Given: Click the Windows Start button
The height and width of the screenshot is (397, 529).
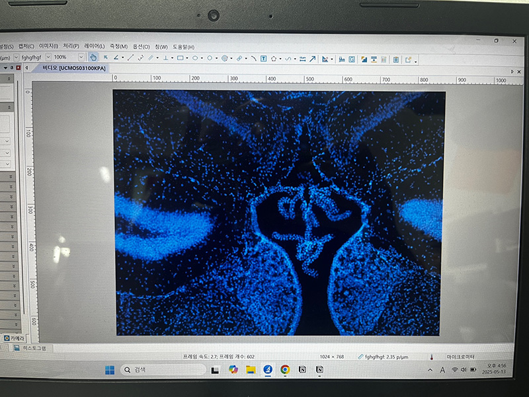Looking at the screenshot, I should click(109, 369).
